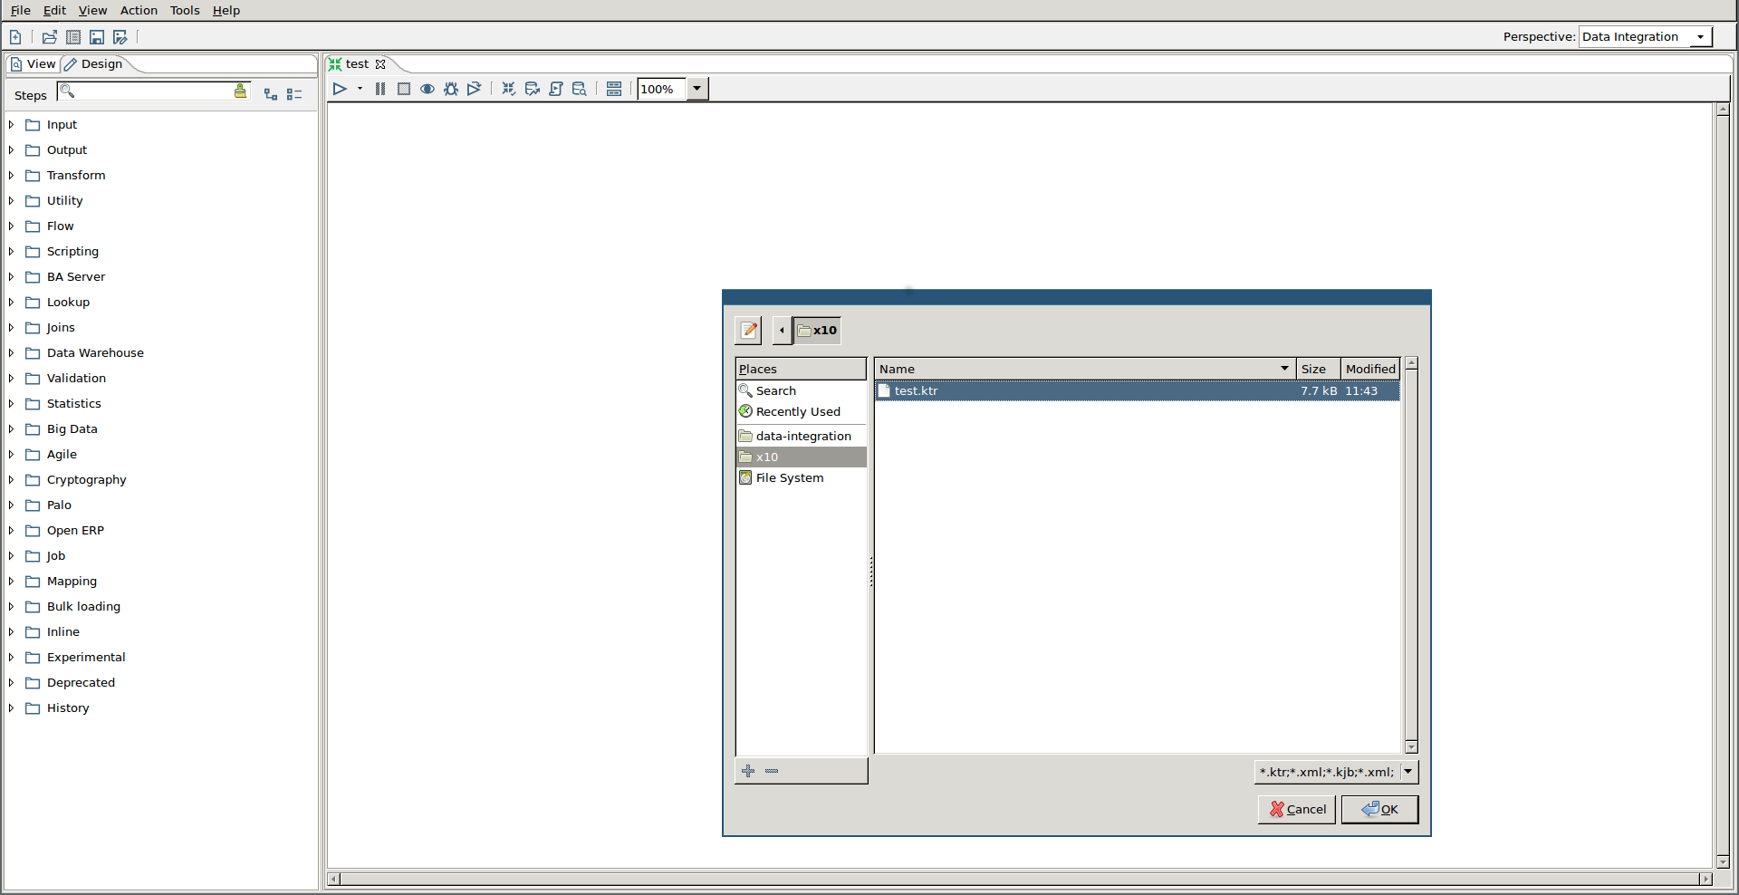Click the OK button in file dialog

point(1380,810)
